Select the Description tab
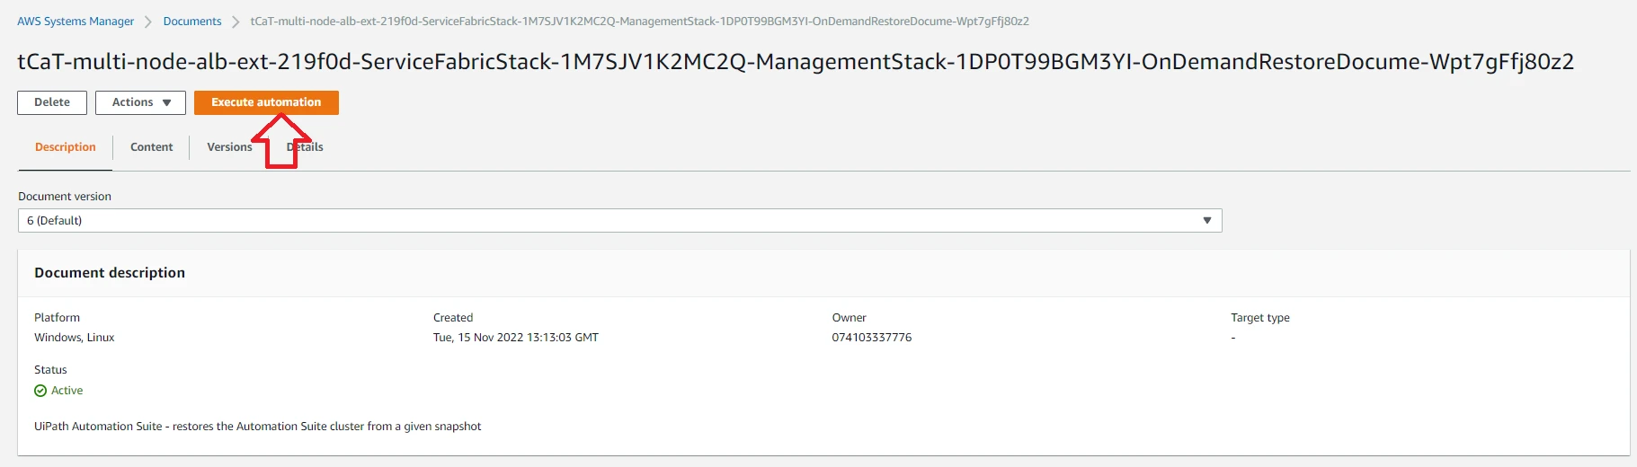This screenshot has height=467, width=1637. click(x=66, y=147)
